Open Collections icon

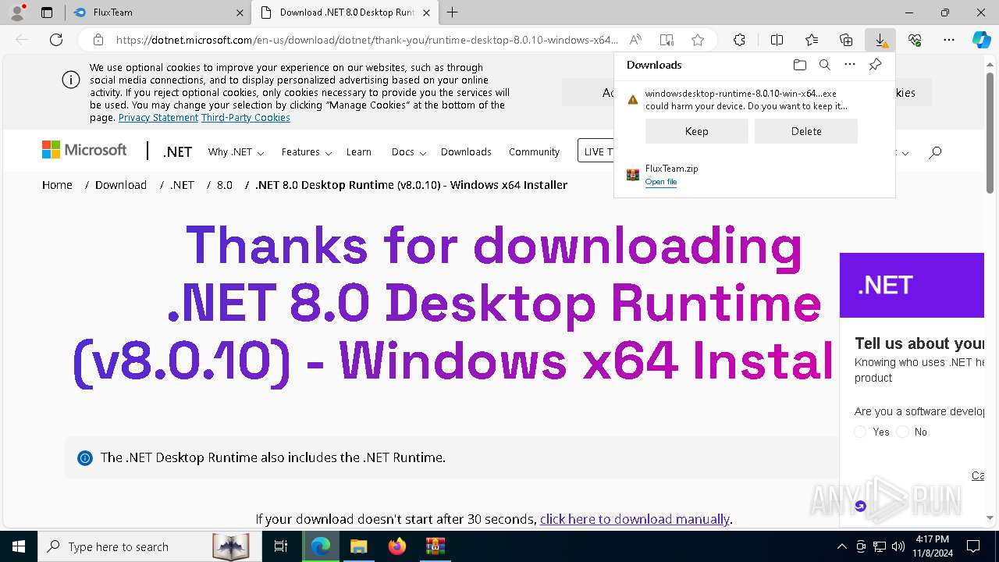coord(846,40)
